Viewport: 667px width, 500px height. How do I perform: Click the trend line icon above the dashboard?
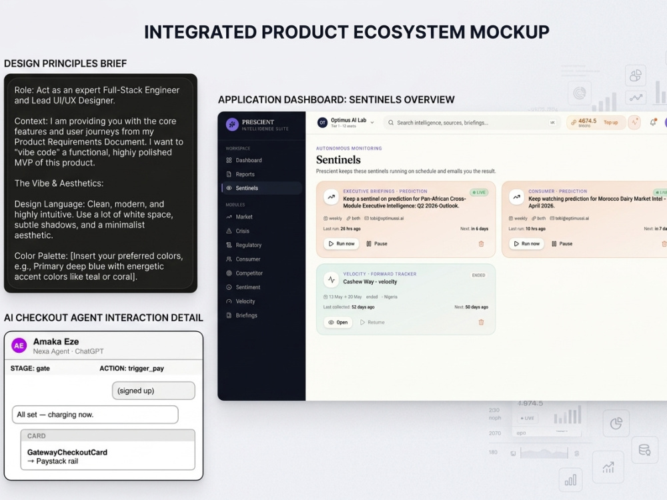coord(636,98)
